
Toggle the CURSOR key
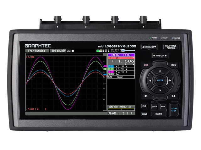(x=154, y=107)
